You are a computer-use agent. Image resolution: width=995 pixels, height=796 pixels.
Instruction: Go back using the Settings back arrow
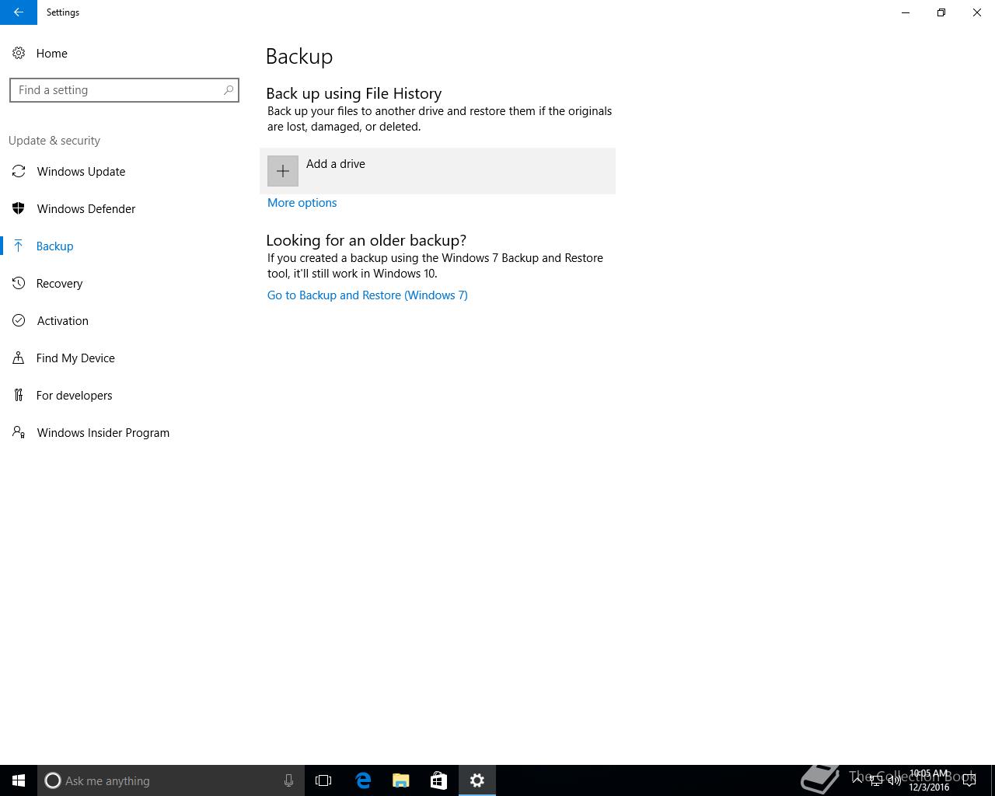(x=19, y=12)
